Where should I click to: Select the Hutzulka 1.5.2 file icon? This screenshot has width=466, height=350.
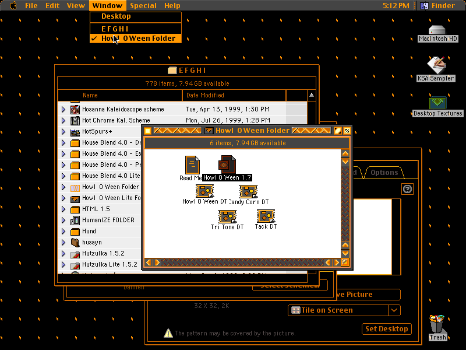pyautogui.click(x=75, y=254)
